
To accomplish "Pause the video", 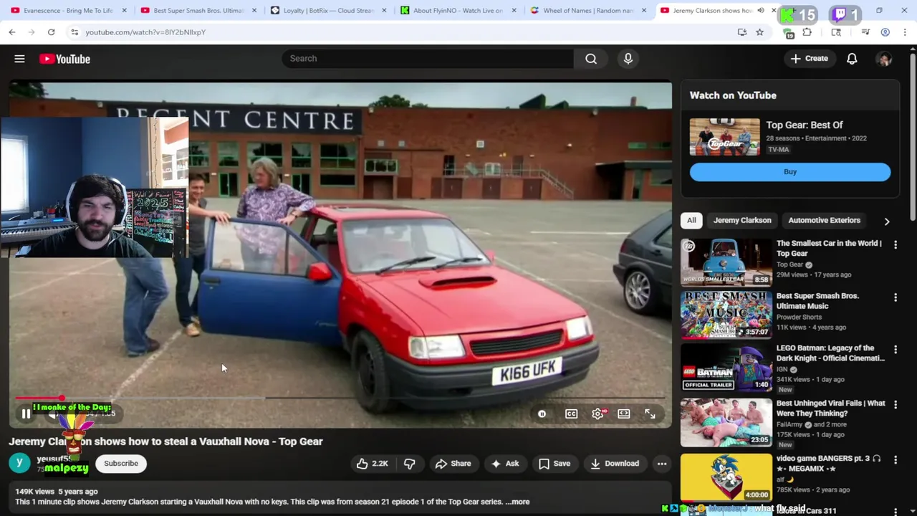I will (x=26, y=414).
